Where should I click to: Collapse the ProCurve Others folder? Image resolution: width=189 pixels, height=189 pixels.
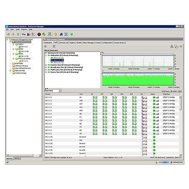pos(13,59)
